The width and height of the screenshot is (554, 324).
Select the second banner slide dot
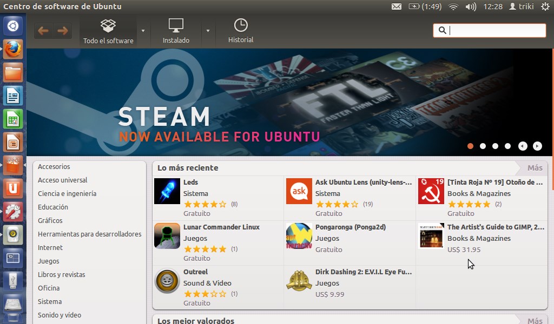(483, 146)
